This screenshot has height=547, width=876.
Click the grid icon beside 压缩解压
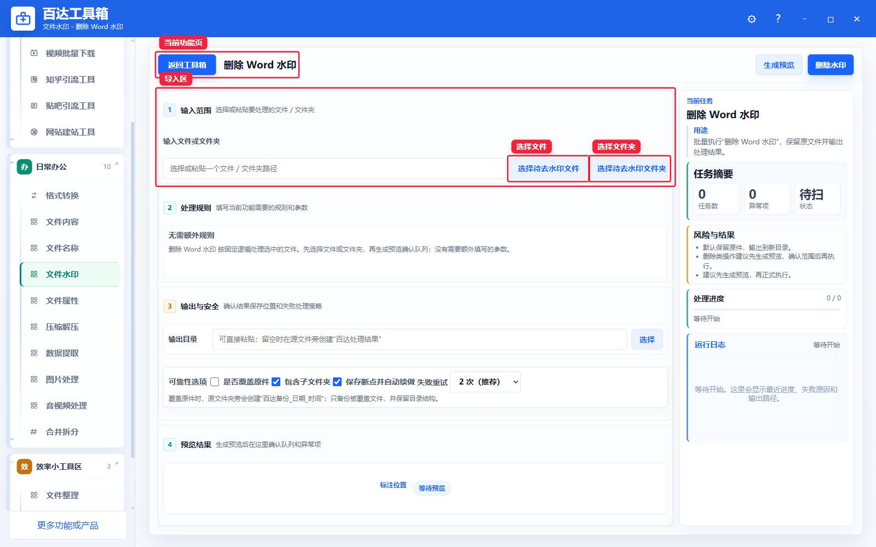(x=34, y=327)
